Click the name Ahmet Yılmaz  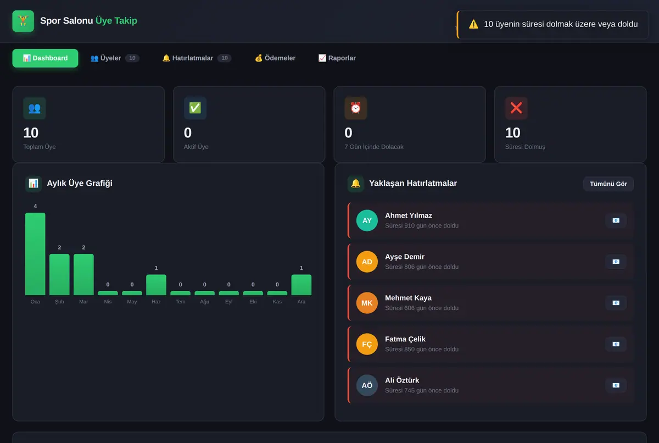coord(409,215)
